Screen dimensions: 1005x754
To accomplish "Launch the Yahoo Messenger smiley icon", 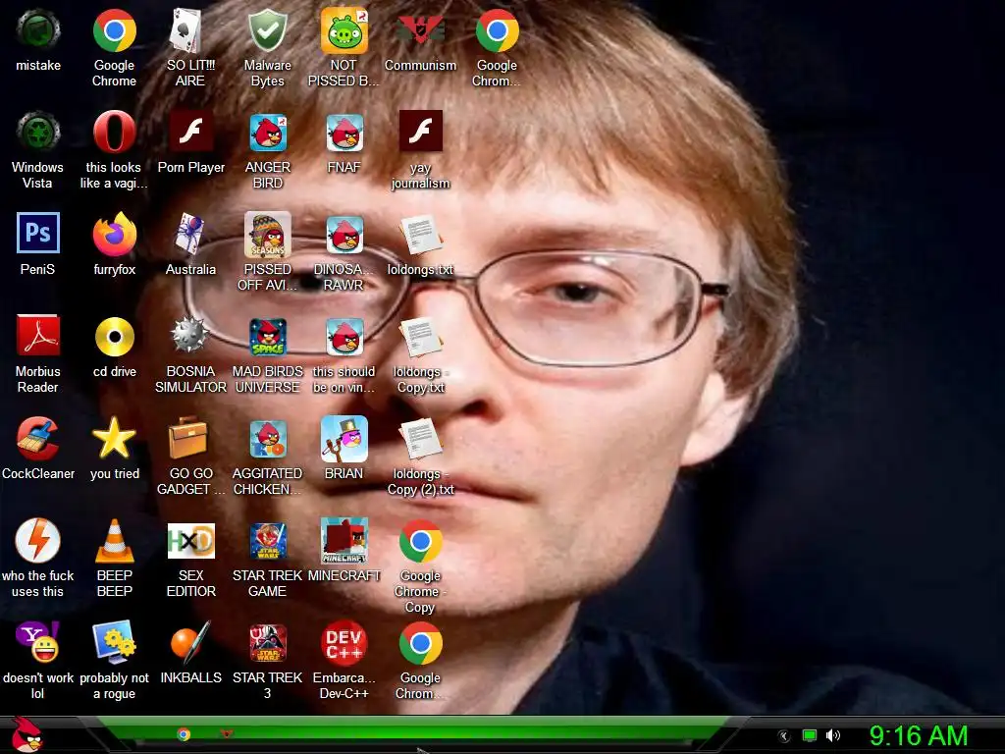I will click(x=38, y=642).
